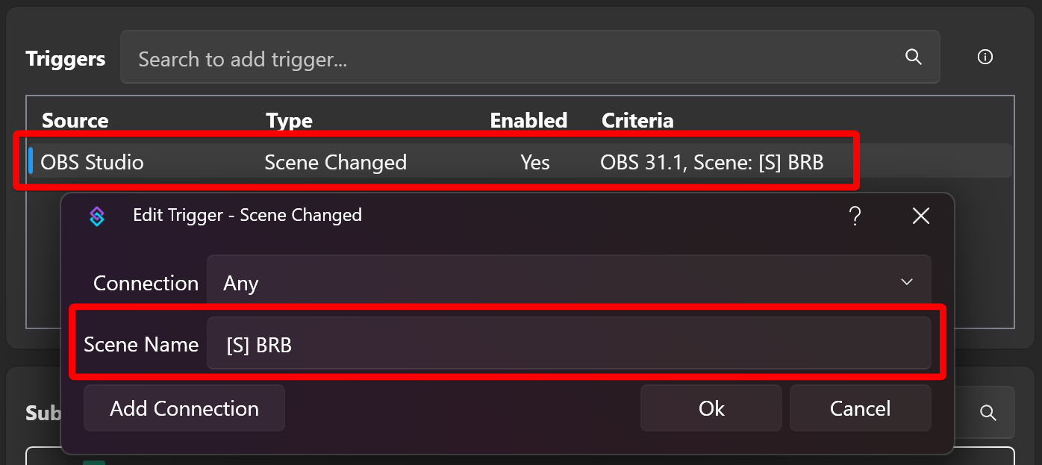Click the Enabled column header

[528, 120]
